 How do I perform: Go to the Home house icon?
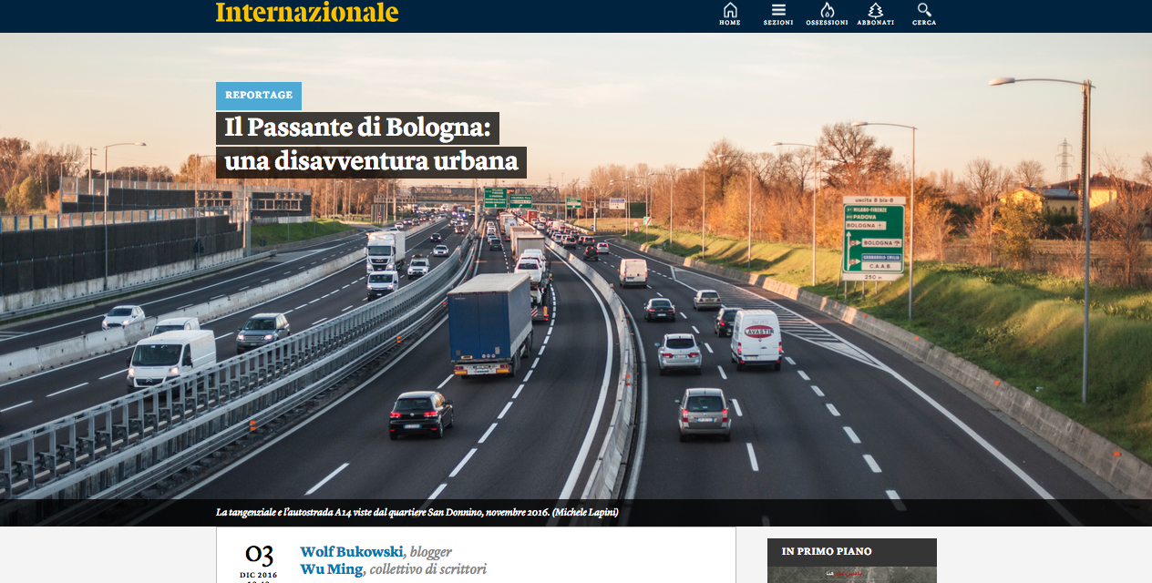730,14
